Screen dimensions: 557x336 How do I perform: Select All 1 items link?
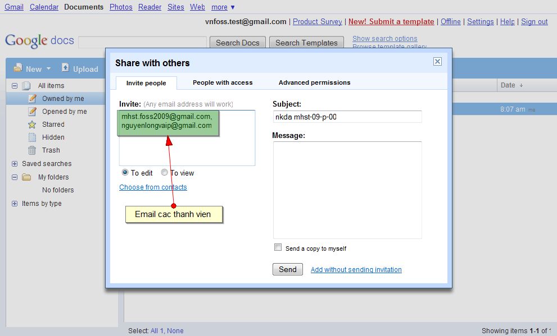[157, 331]
